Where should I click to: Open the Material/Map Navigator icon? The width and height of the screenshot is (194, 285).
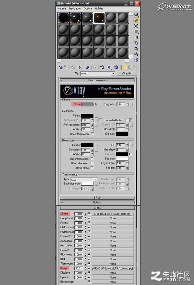(x=136, y=60)
